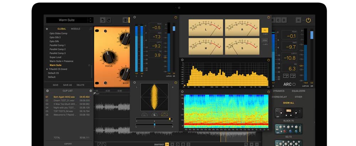Select the highlighted Lissajous scope icon

(164, 115)
